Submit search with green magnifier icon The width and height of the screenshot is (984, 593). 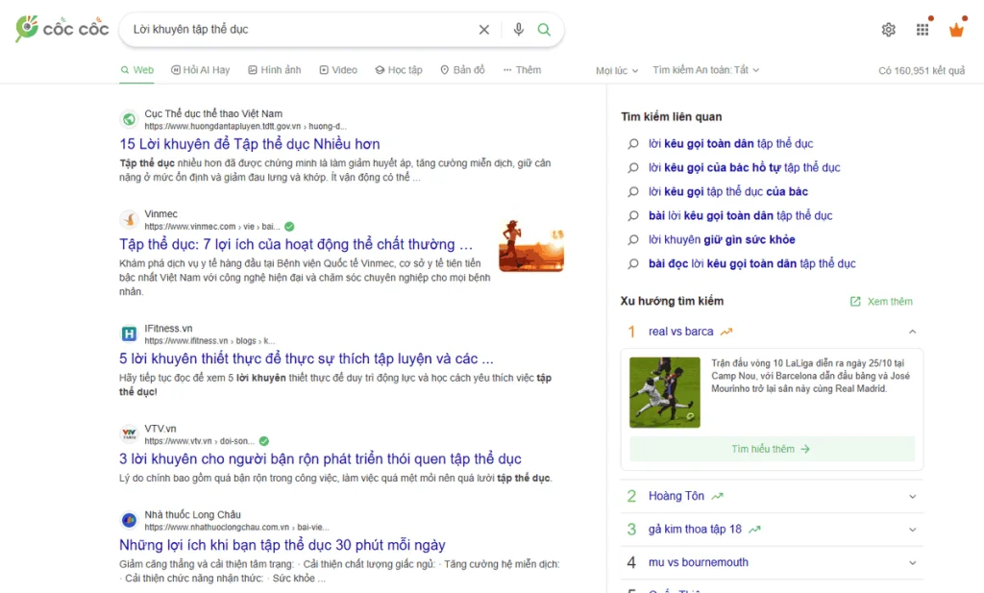click(x=544, y=30)
